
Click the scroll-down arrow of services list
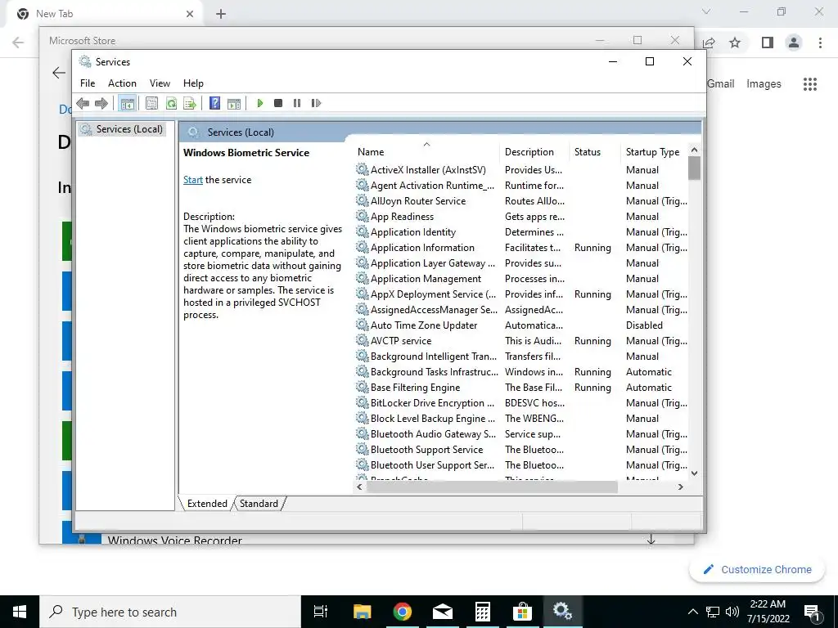point(694,473)
